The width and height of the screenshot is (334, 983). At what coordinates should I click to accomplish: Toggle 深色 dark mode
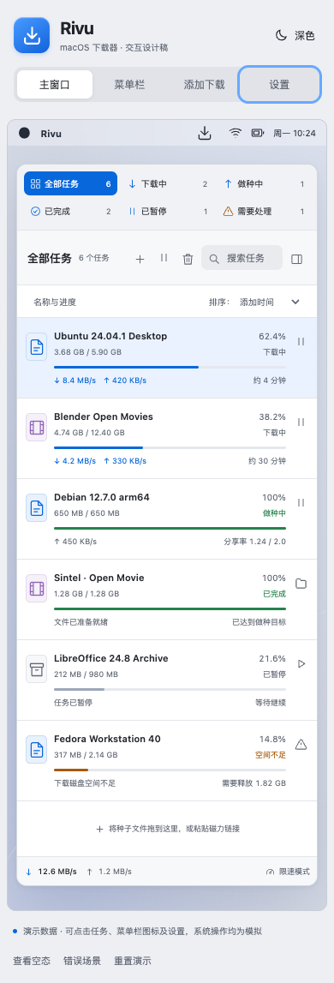(x=295, y=36)
